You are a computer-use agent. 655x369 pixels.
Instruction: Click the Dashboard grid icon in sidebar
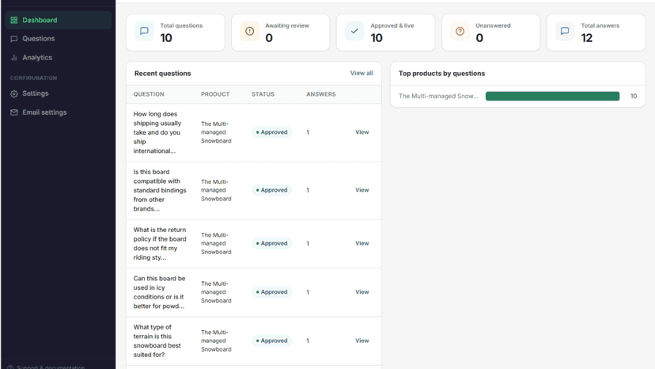tap(13, 20)
